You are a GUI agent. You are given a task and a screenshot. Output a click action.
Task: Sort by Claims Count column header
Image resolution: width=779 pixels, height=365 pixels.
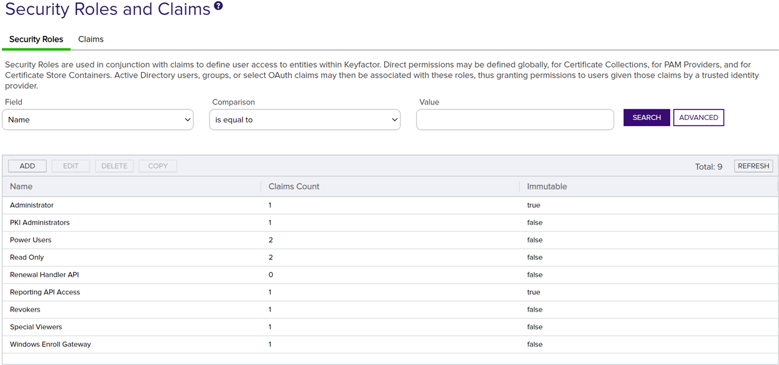tap(293, 187)
